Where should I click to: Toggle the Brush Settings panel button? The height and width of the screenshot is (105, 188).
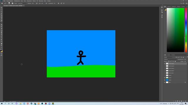click(12, 3)
